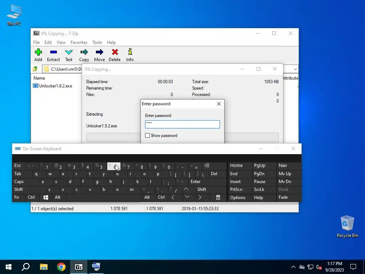Click the space bar on On-Screen Keyboard
This screenshot has height=274, width=365.
pyautogui.click(x=104, y=197)
